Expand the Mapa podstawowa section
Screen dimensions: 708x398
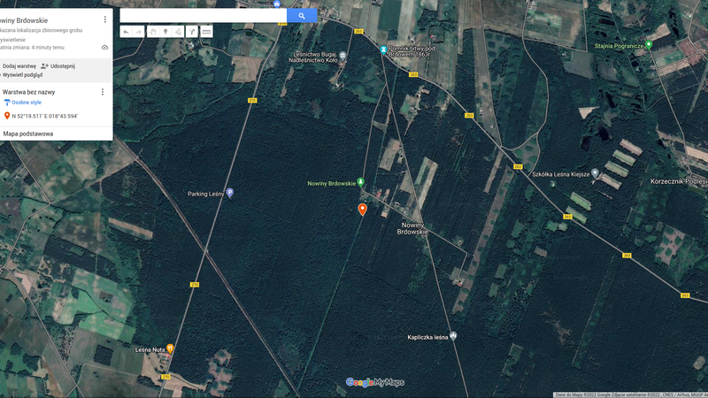[x=28, y=134]
